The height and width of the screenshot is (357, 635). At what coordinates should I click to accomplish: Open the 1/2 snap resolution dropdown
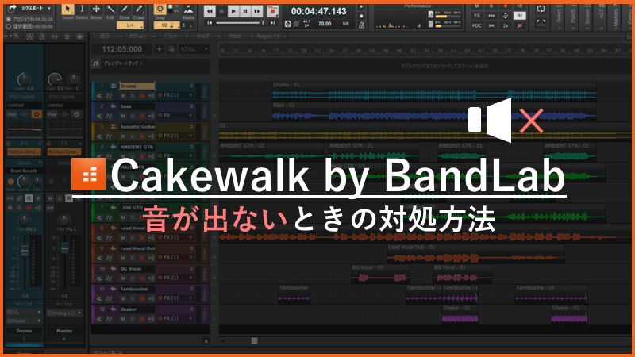(167, 25)
